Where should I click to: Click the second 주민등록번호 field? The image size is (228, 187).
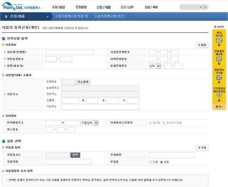point(66,59)
